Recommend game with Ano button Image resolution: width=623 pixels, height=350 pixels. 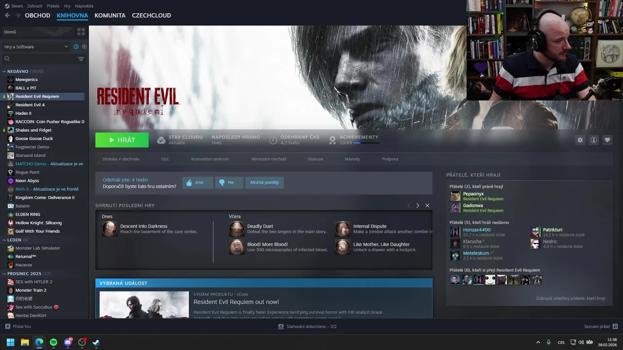pyautogui.click(x=198, y=183)
